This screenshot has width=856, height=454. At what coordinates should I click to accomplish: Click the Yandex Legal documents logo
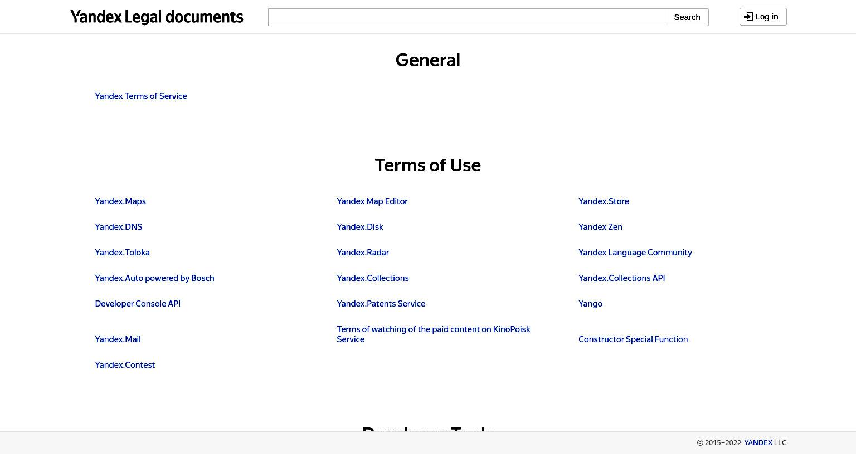157,17
